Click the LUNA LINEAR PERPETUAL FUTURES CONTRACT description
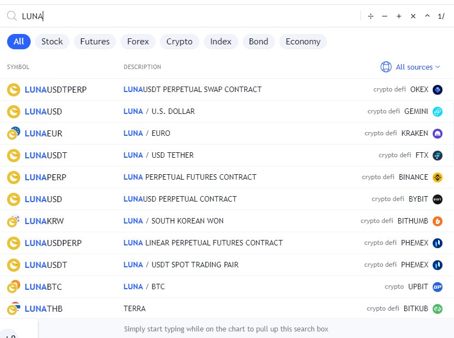454x338 pixels. 203,243
